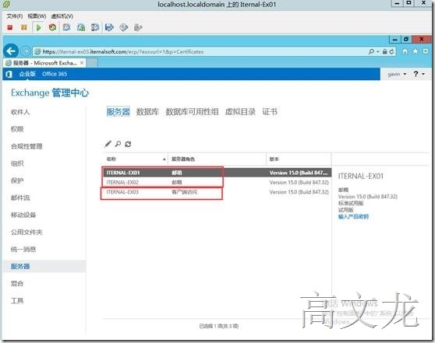
Task: Switch to the 证书 tab
Action: point(270,111)
